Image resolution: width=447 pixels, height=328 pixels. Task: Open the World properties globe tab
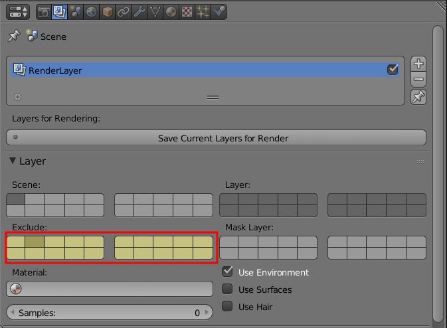(x=91, y=12)
